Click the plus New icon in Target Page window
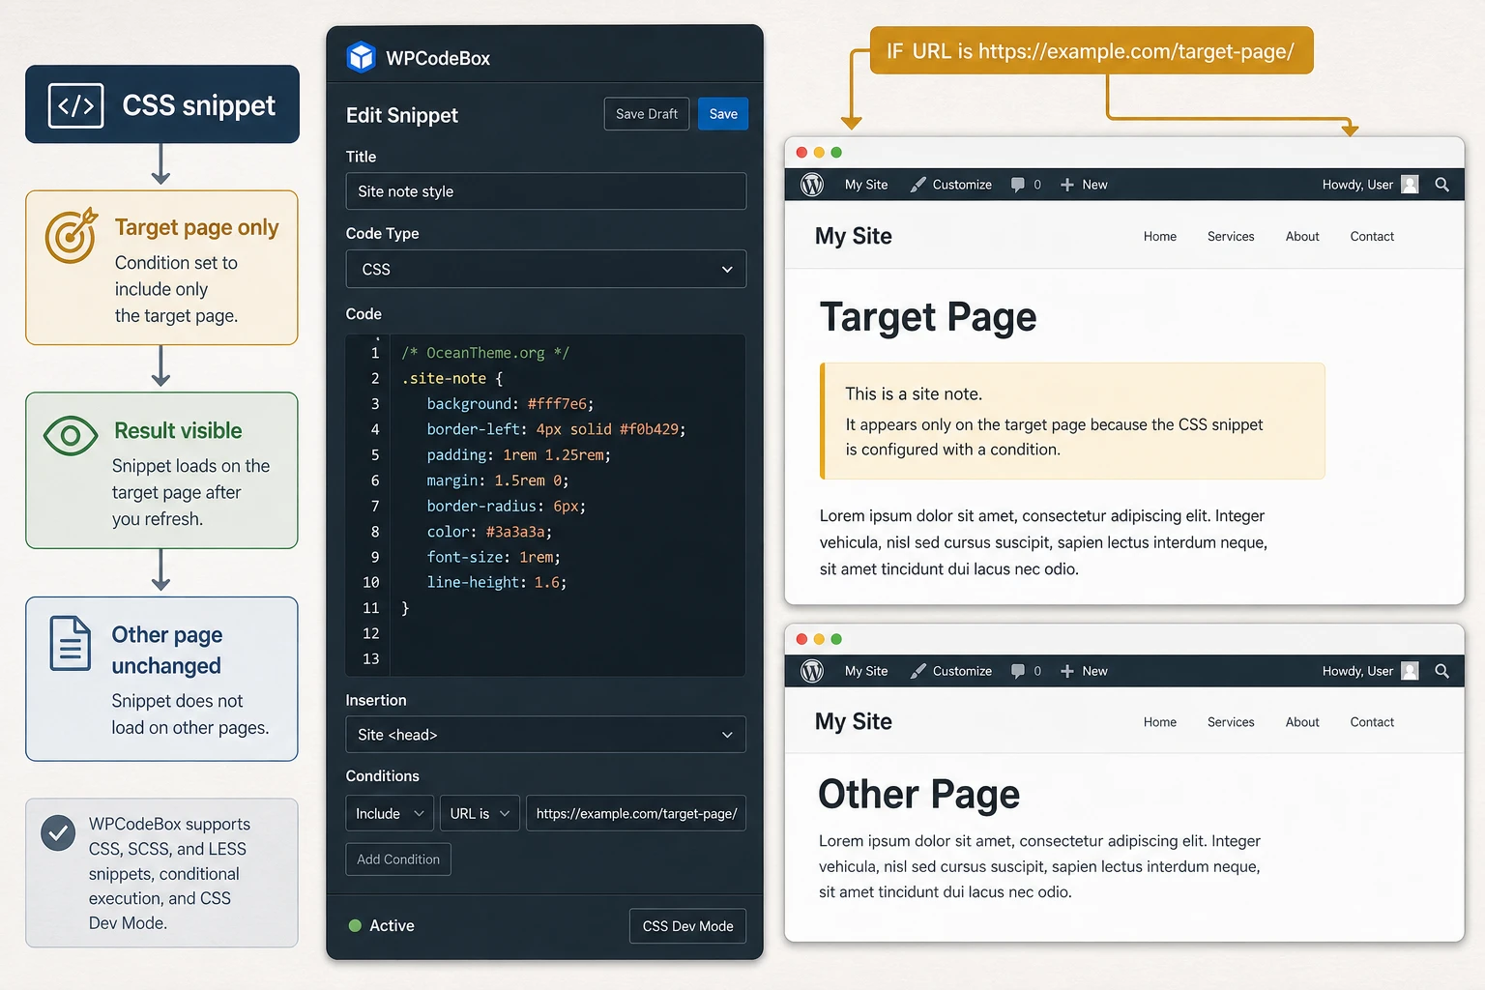The image size is (1485, 990). [x=1067, y=185]
